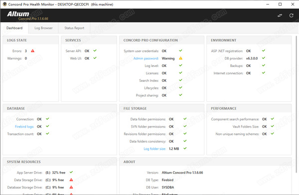Screen dimensions: 299x195
Task: Click the check icon for Log folder size
Action: coord(185,148)
